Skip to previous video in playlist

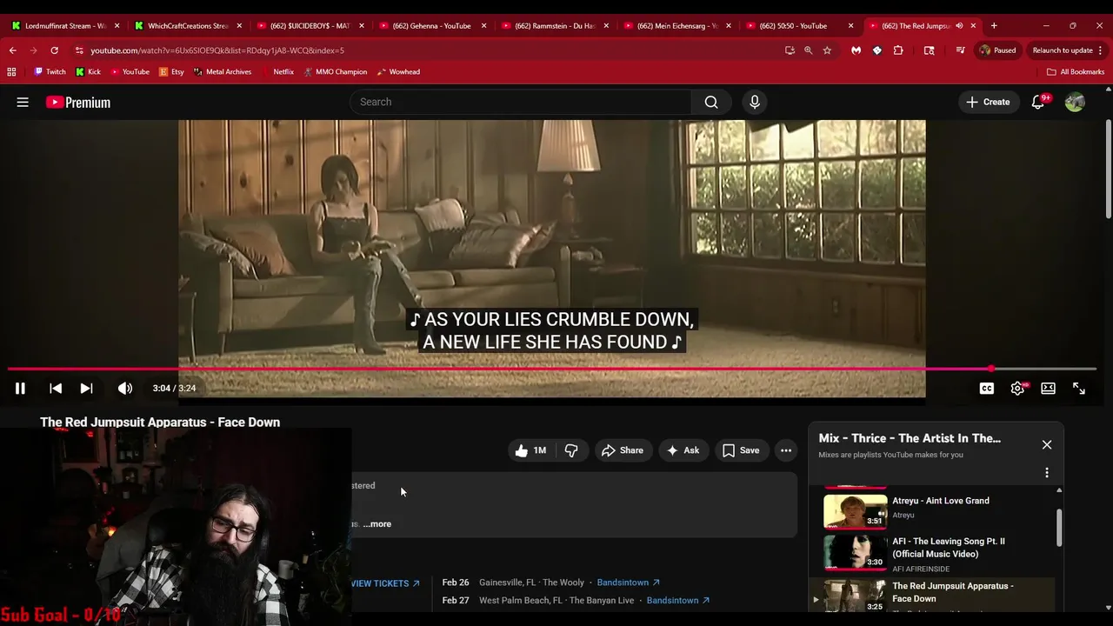(x=56, y=389)
